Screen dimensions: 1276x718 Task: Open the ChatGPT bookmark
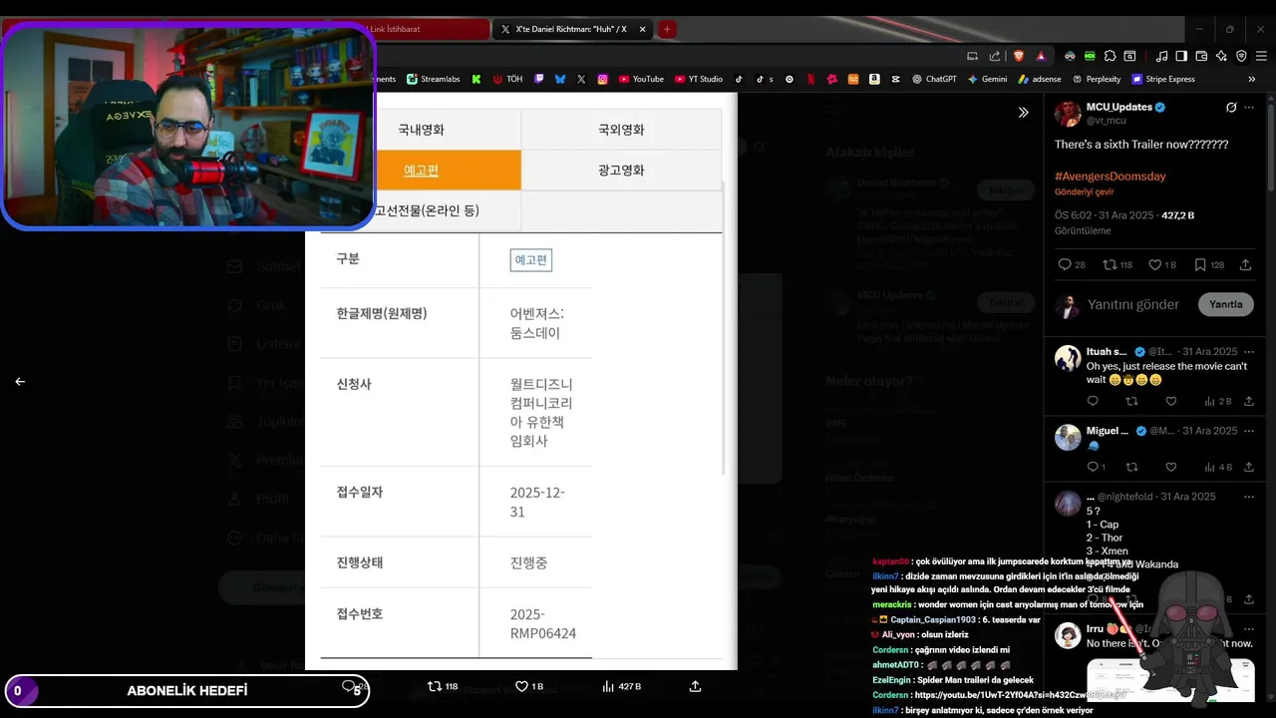point(934,79)
